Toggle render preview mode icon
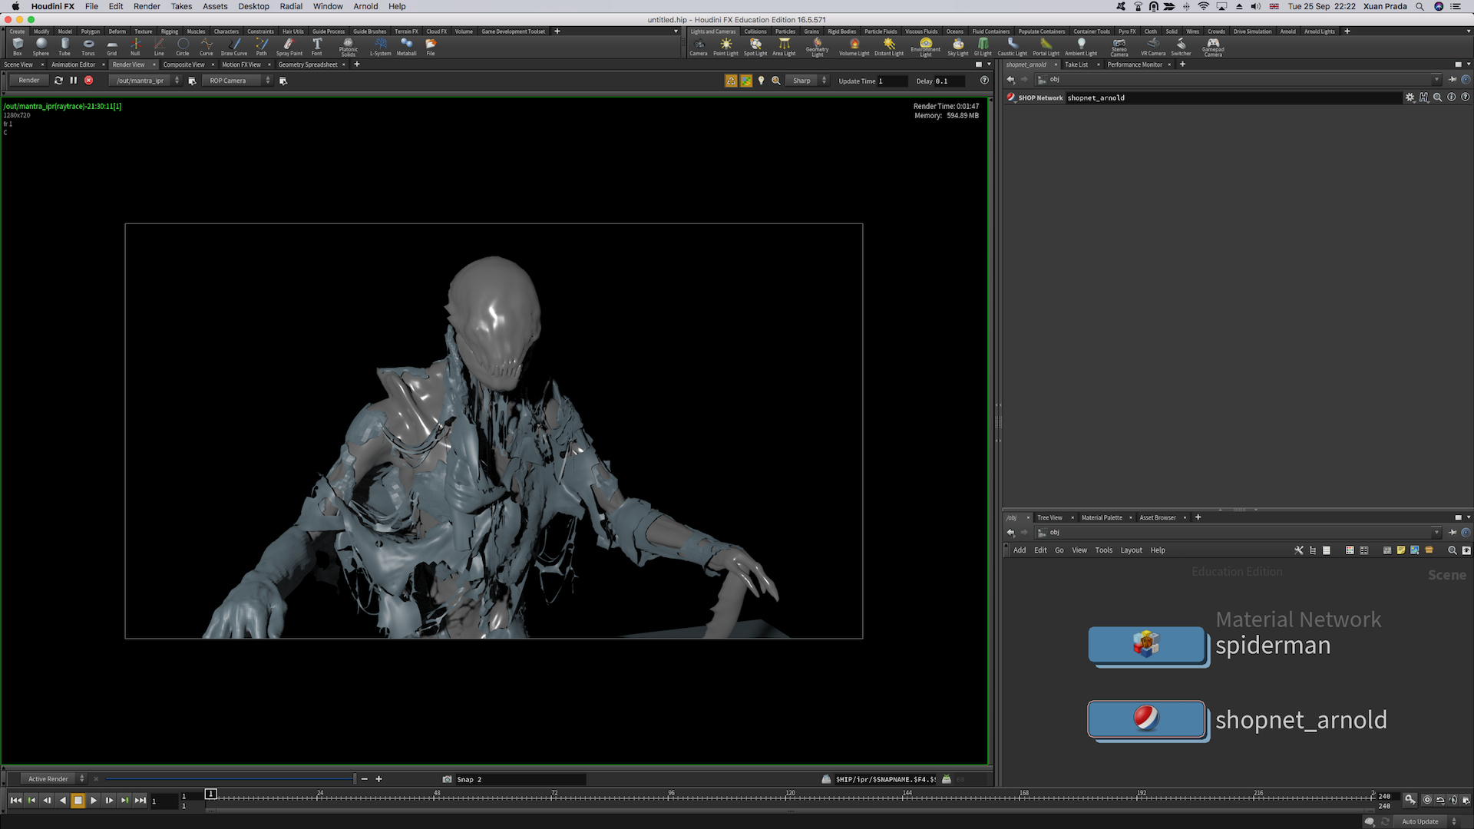Screen dimensions: 1474x829 pos(731,80)
